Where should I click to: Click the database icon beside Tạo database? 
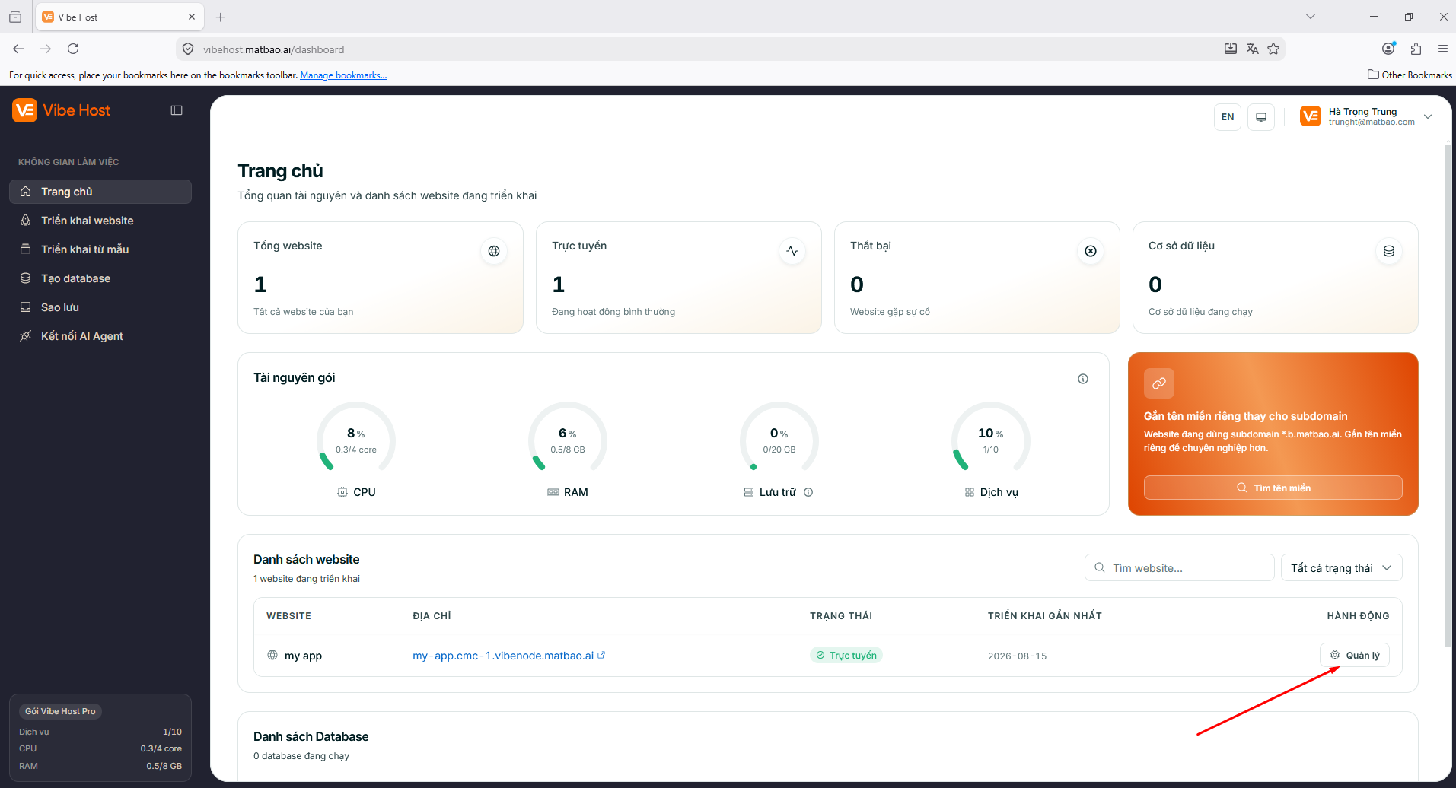coord(26,278)
